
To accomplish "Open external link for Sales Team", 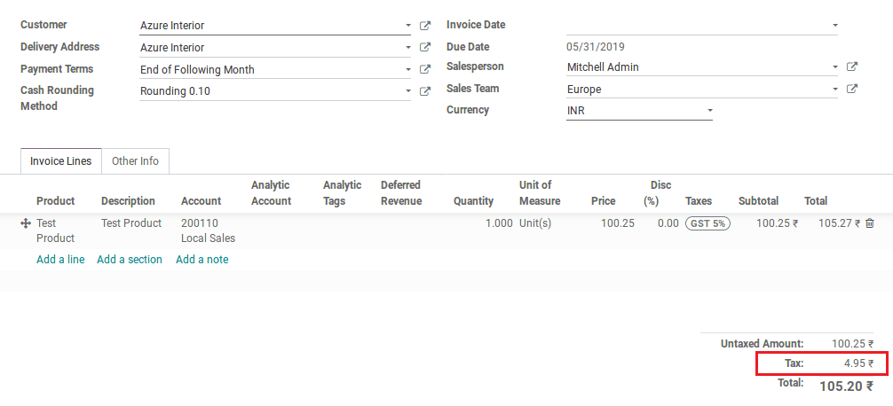I will click(x=851, y=89).
